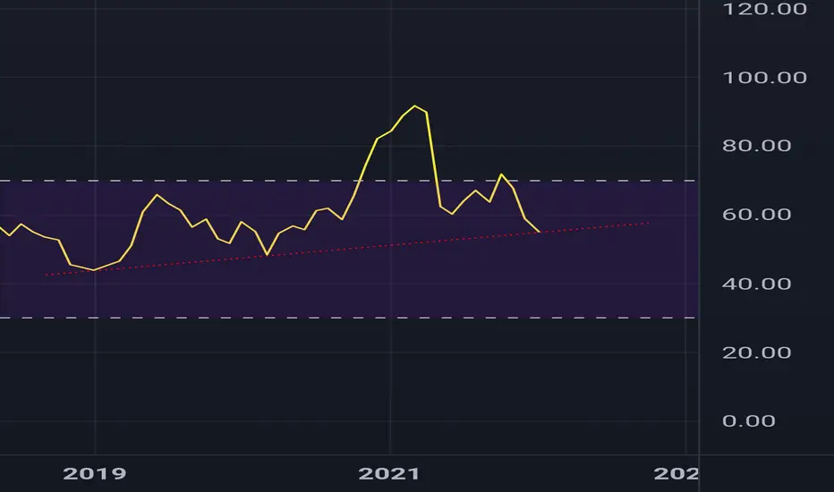Click the 120.00 price scale label

click(x=765, y=9)
